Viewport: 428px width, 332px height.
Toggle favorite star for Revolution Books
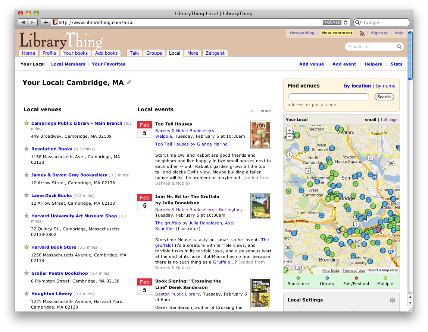(26, 149)
